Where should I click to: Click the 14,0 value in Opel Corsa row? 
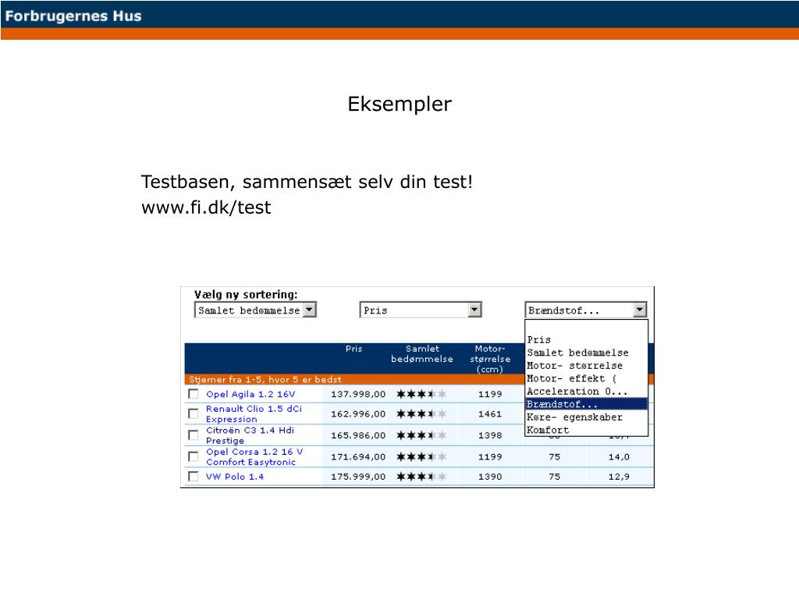point(619,457)
